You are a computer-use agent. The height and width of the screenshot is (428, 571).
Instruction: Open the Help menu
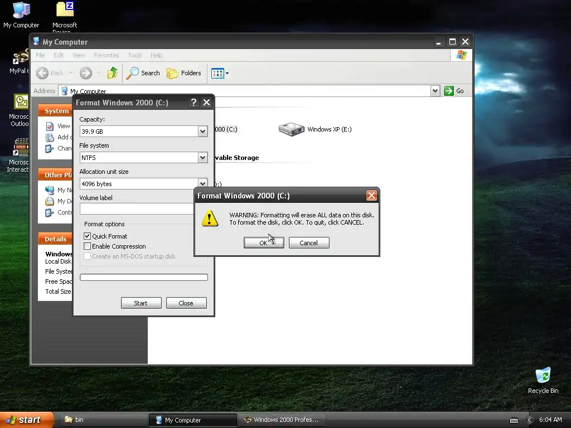pos(157,55)
